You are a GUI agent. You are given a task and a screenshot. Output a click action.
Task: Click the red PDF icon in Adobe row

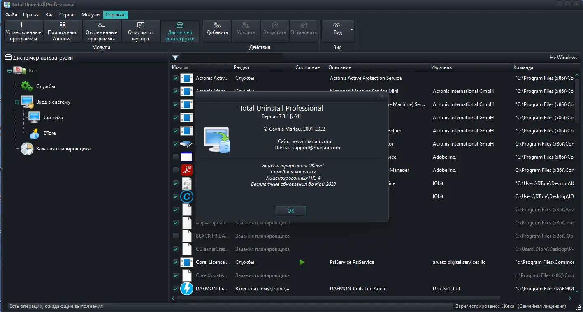pyautogui.click(x=187, y=170)
